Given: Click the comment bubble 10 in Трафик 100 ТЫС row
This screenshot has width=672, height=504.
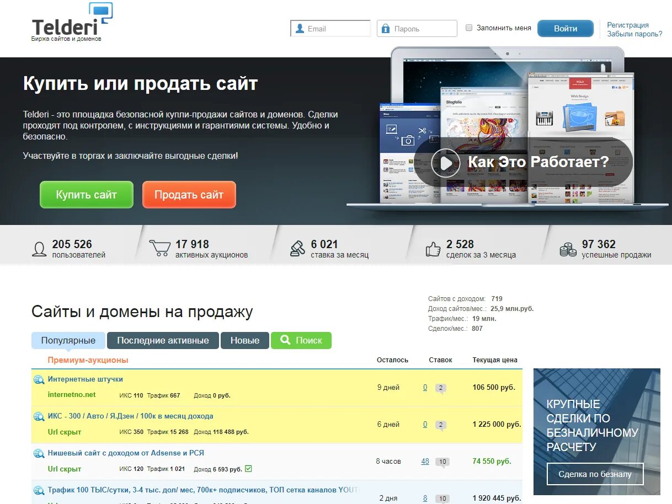Looking at the screenshot, I should [x=442, y=498].
